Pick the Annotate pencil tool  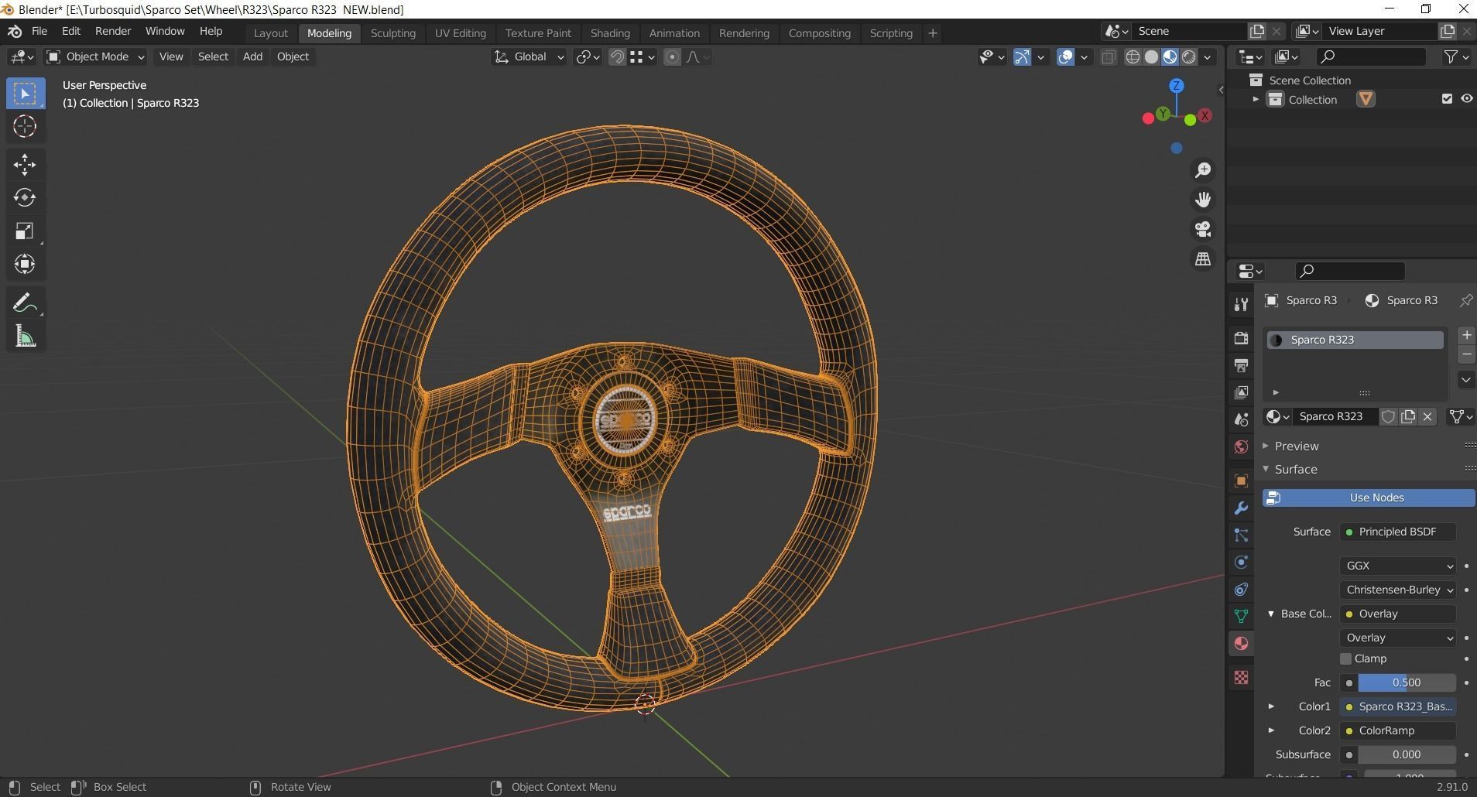pyautogui.click(x=25, y=303)
